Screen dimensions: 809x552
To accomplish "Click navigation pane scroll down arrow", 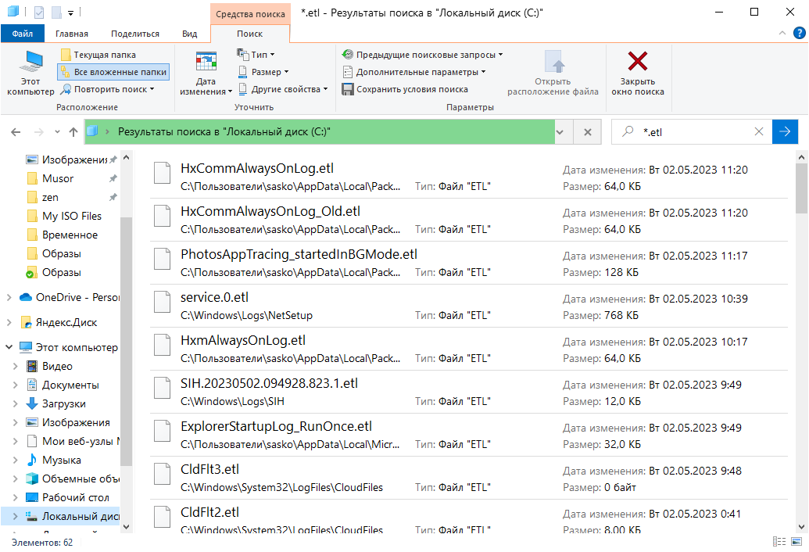I will coord(127,527).
